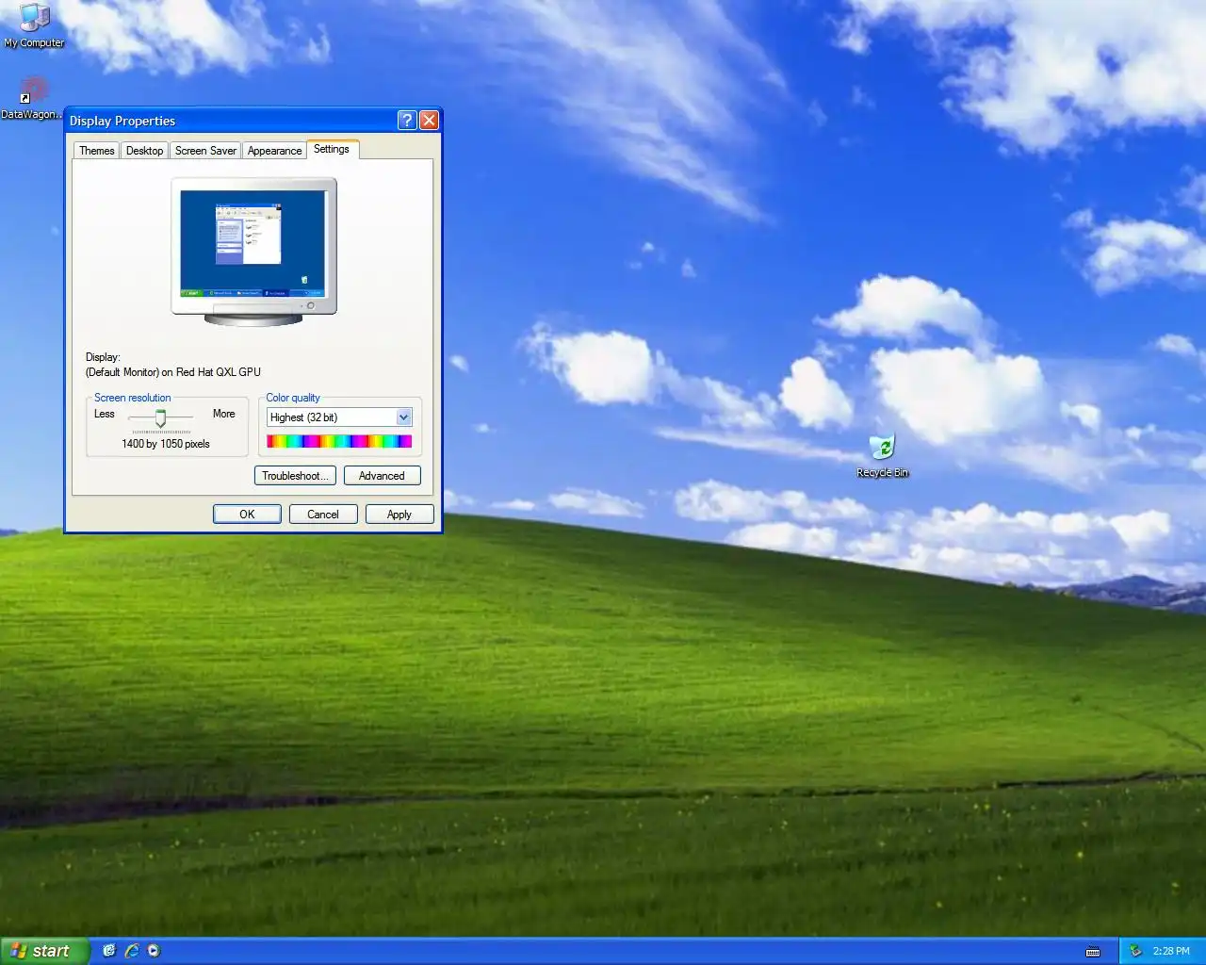Select the DataWagon desktop shortcut
Image resolution: width=1206 pixels, height=965 pixels.
click(32, 98)
